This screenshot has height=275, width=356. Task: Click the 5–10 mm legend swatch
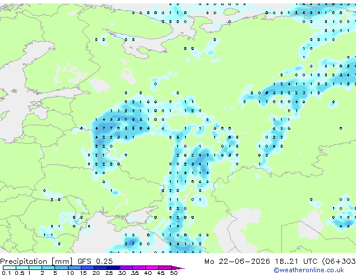point(62,268)
